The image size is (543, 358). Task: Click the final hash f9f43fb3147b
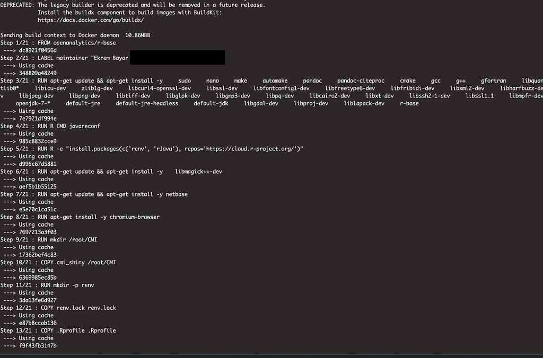[38, 346]
